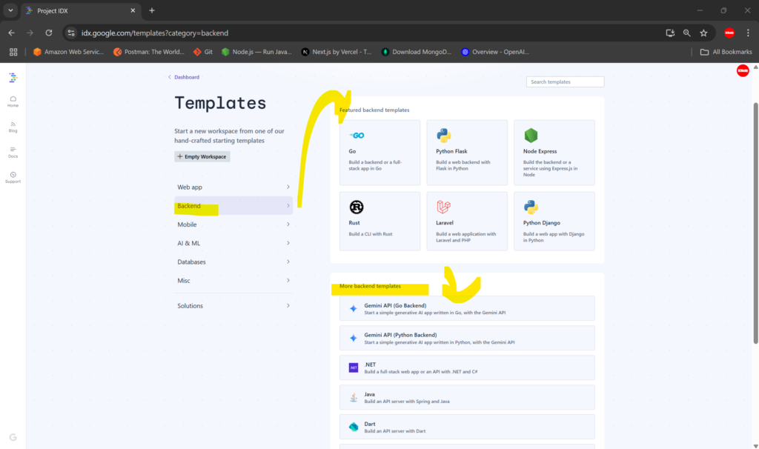
Task: Expand the AI & ML category chevron
Action: [x=288, y=243]
